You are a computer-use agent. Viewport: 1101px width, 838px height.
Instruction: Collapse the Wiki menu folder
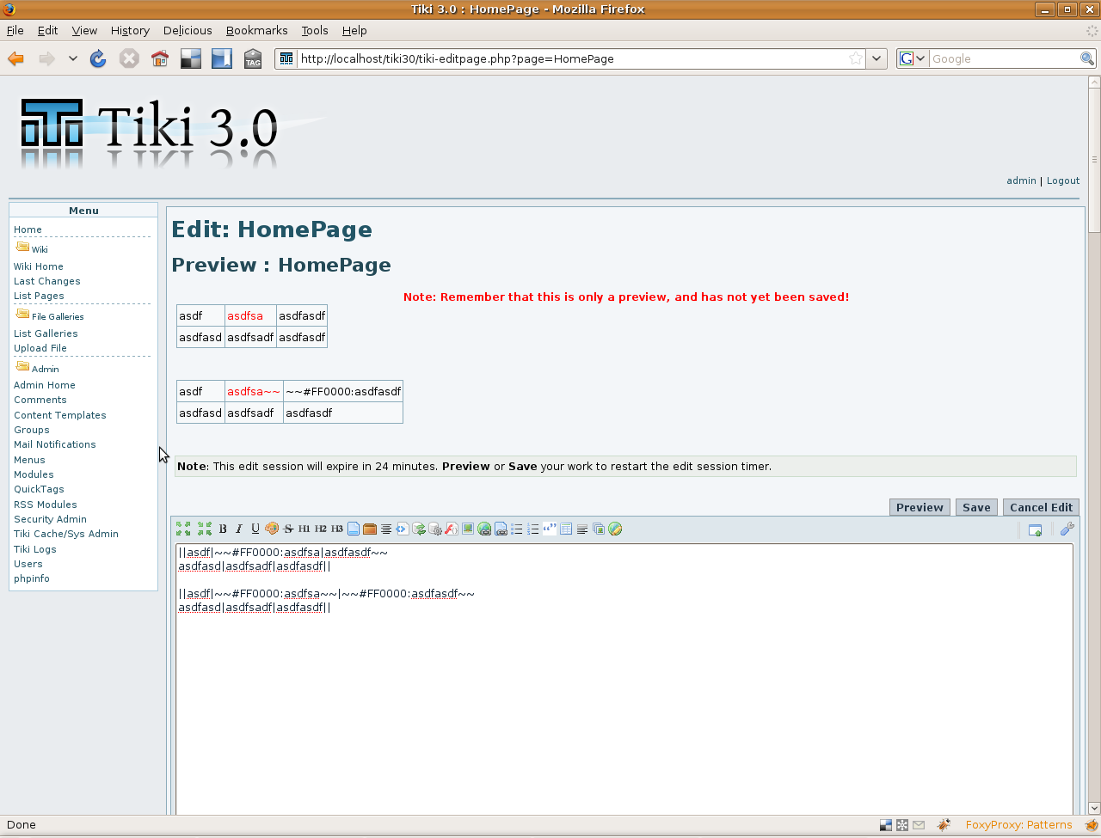(22, 247)
